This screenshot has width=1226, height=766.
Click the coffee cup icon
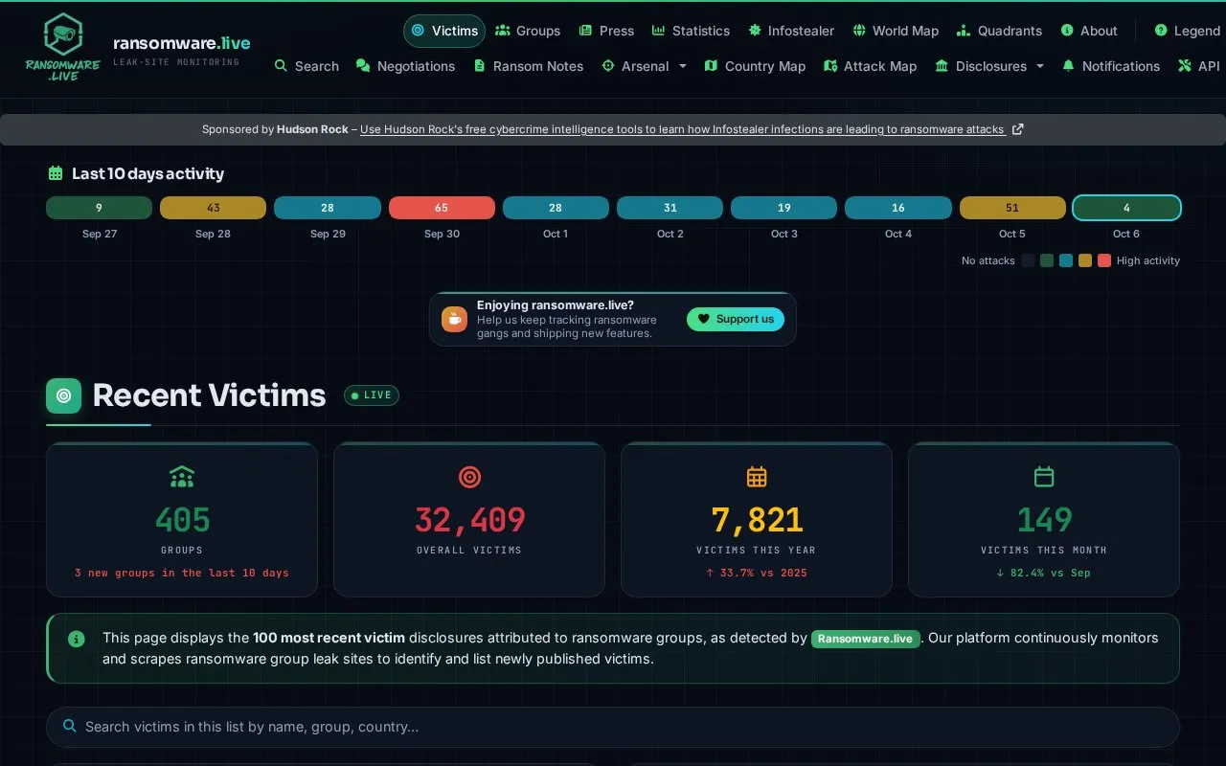[454, 319]
